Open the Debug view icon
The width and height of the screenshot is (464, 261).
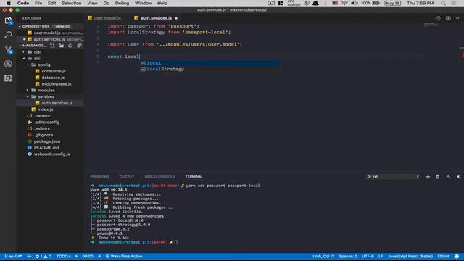click(x=8, y=64)
